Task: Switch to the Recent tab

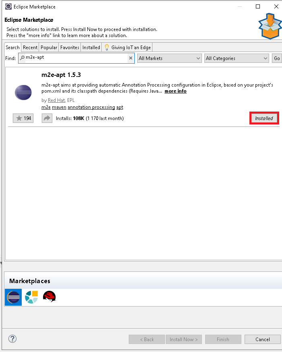Action: pyautogui.click(x=30, y=48)
